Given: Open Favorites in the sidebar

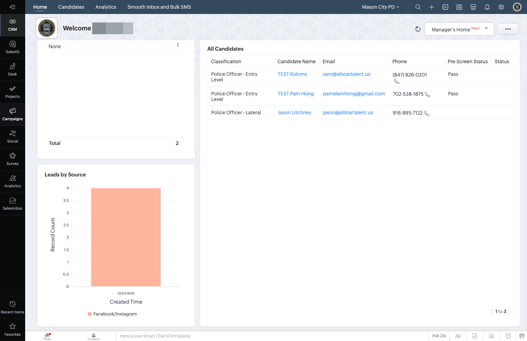Looking at the screenshot, I should click(13, 330).
